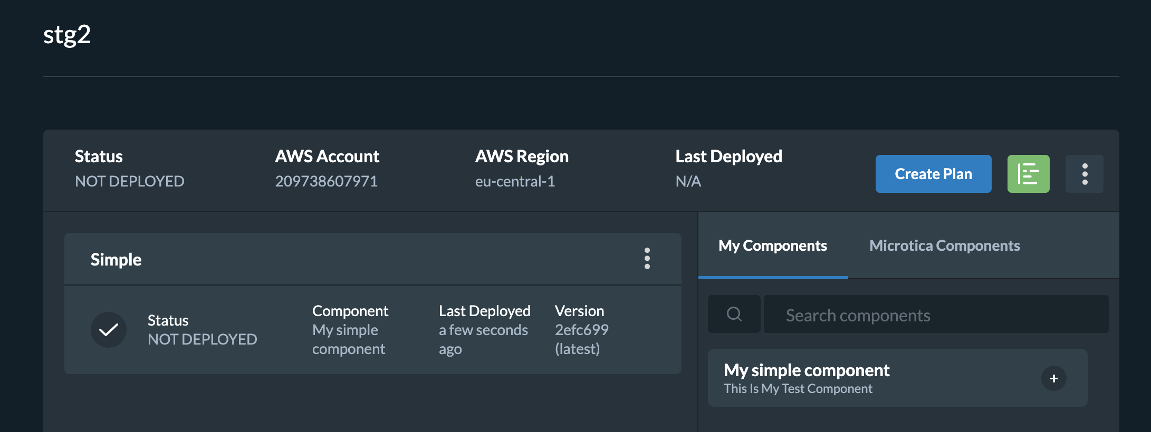Click the Last Deployed N/A value
The width and height of the screenshot is (1151, 432).
coord(688,181)
